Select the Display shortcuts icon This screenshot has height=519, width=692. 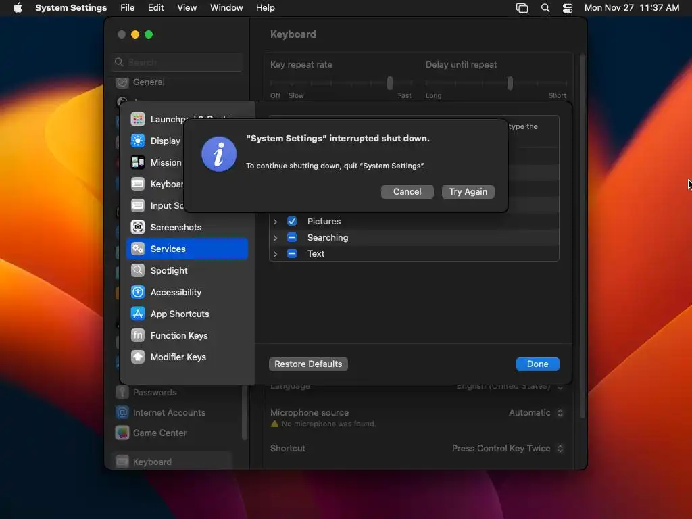coord(138,141)
